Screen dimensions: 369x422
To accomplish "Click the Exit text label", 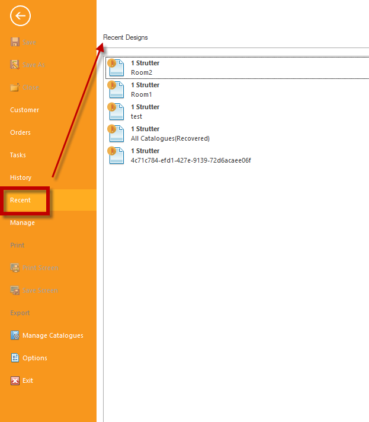I will point(28,380).
